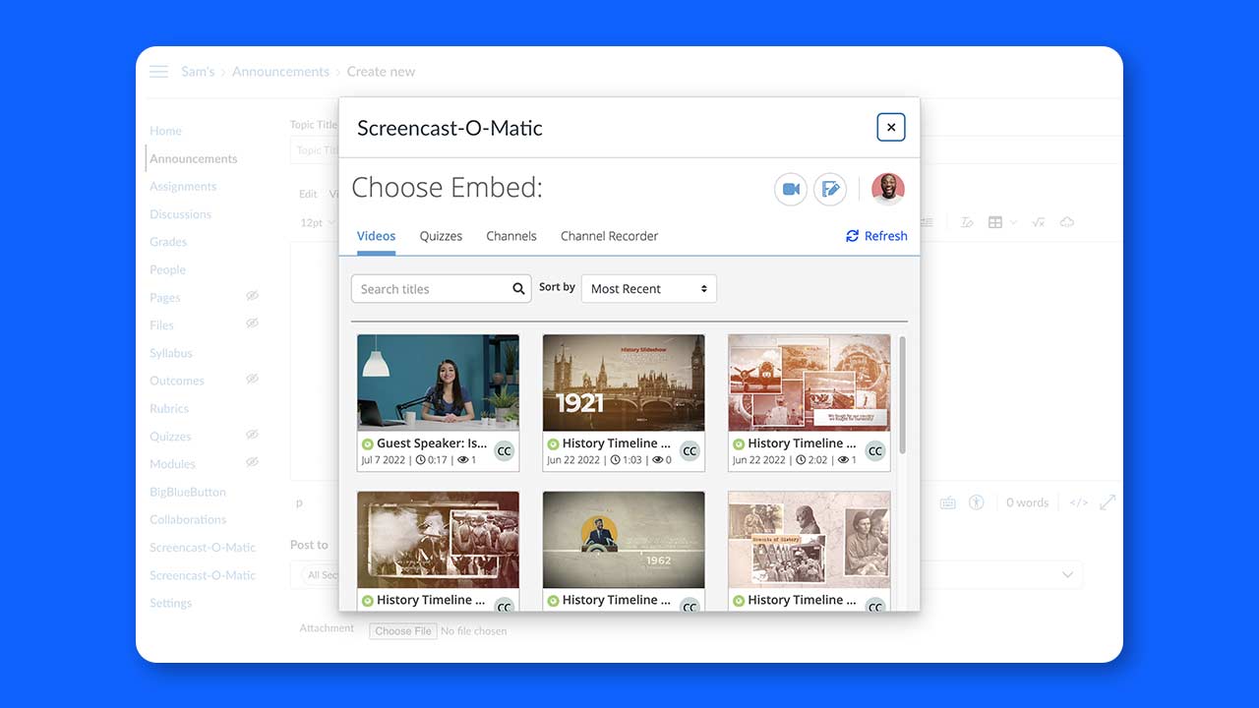Open People in course navigation

click(167, 269)
